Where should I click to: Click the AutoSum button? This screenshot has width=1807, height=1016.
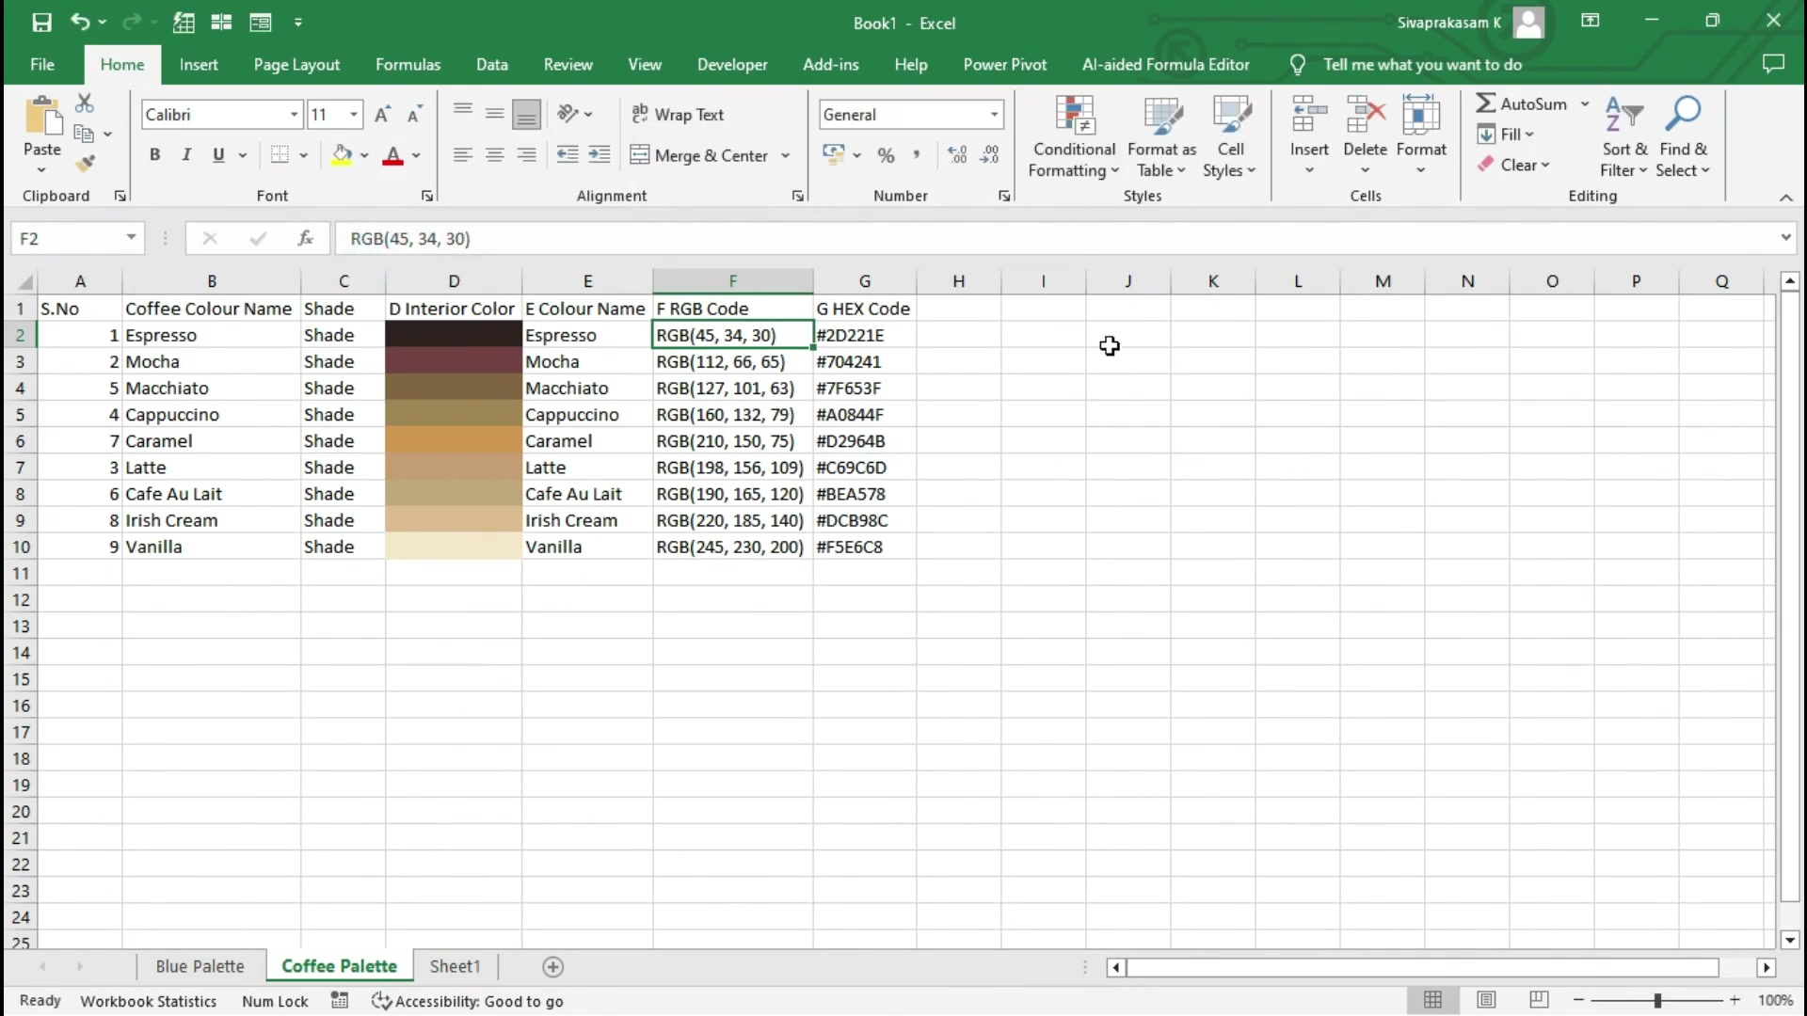[x=1522, y=103]
